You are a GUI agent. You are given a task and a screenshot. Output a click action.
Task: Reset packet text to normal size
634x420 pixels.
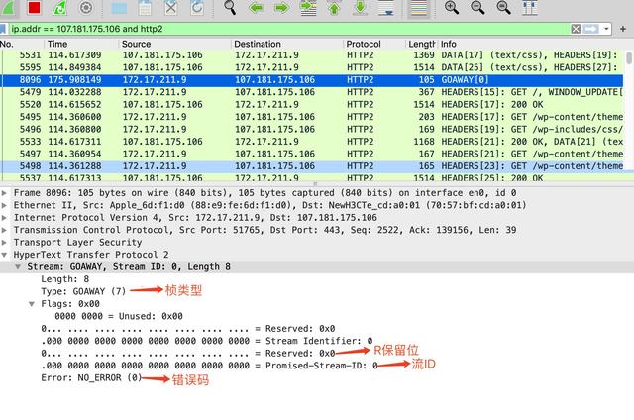click(503, 7)
